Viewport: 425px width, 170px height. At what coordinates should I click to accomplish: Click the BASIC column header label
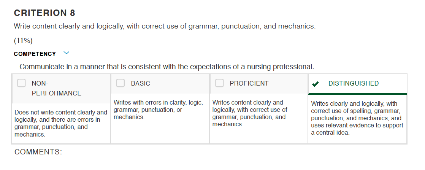(x=140, y=83)
